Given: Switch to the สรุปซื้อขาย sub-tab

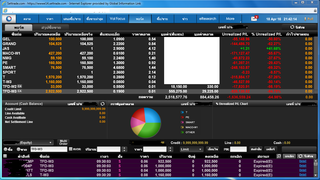Looking at the screenshot, I should [51, 27].
